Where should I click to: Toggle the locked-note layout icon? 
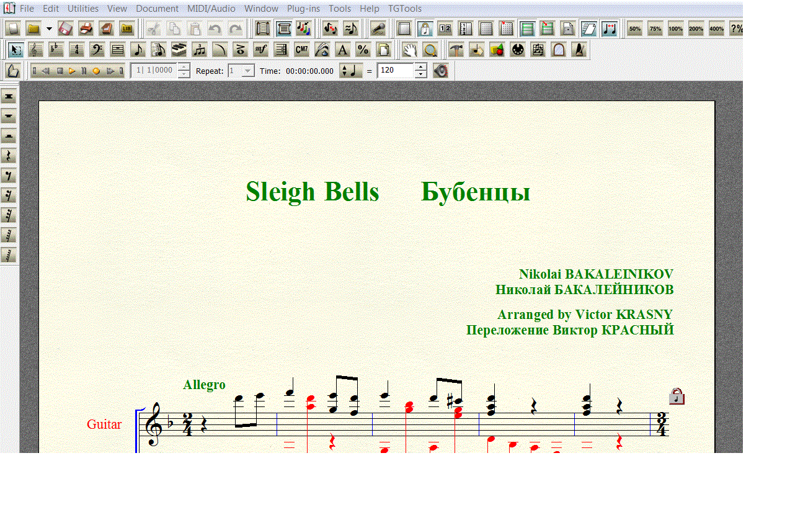[425, 29]
